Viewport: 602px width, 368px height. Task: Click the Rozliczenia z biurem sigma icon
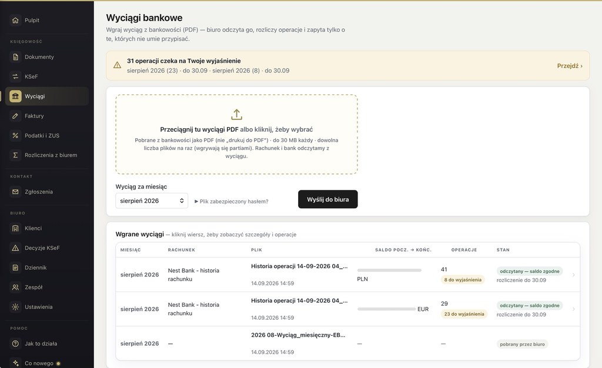15,155
